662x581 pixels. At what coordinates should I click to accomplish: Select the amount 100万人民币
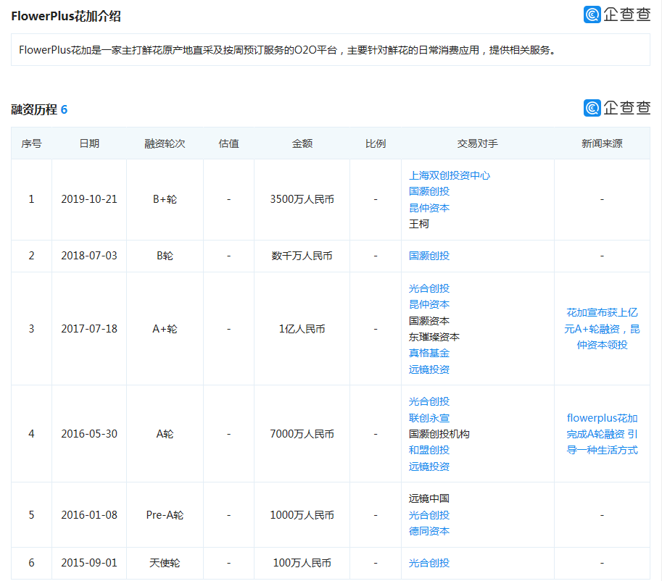point(302,563)
